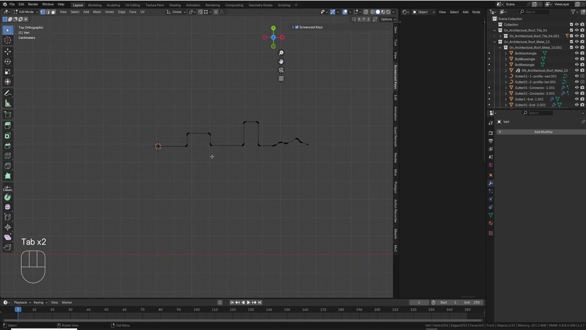The width and height of the screenshot is (586, 330).
Task: Open the Render menu
Action: pyautogui.click(x=33, y=4)
